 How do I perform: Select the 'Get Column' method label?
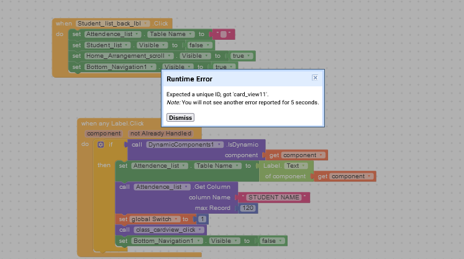pyautogui.click(x=212, y=187)
